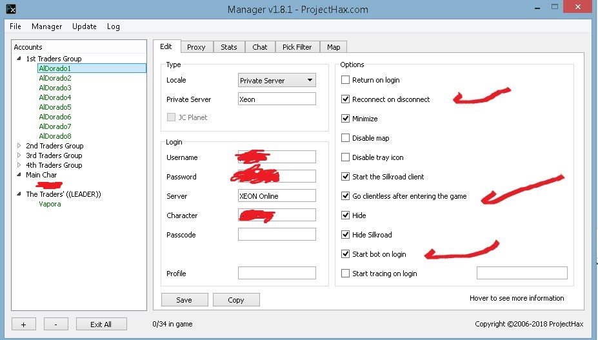
Task: Uncheck Reconnect on disconnect
Action: 346,99
